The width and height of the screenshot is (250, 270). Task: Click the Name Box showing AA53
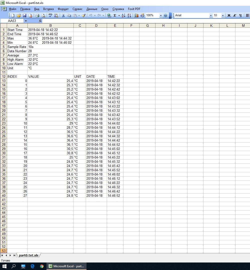coord(12,21)
